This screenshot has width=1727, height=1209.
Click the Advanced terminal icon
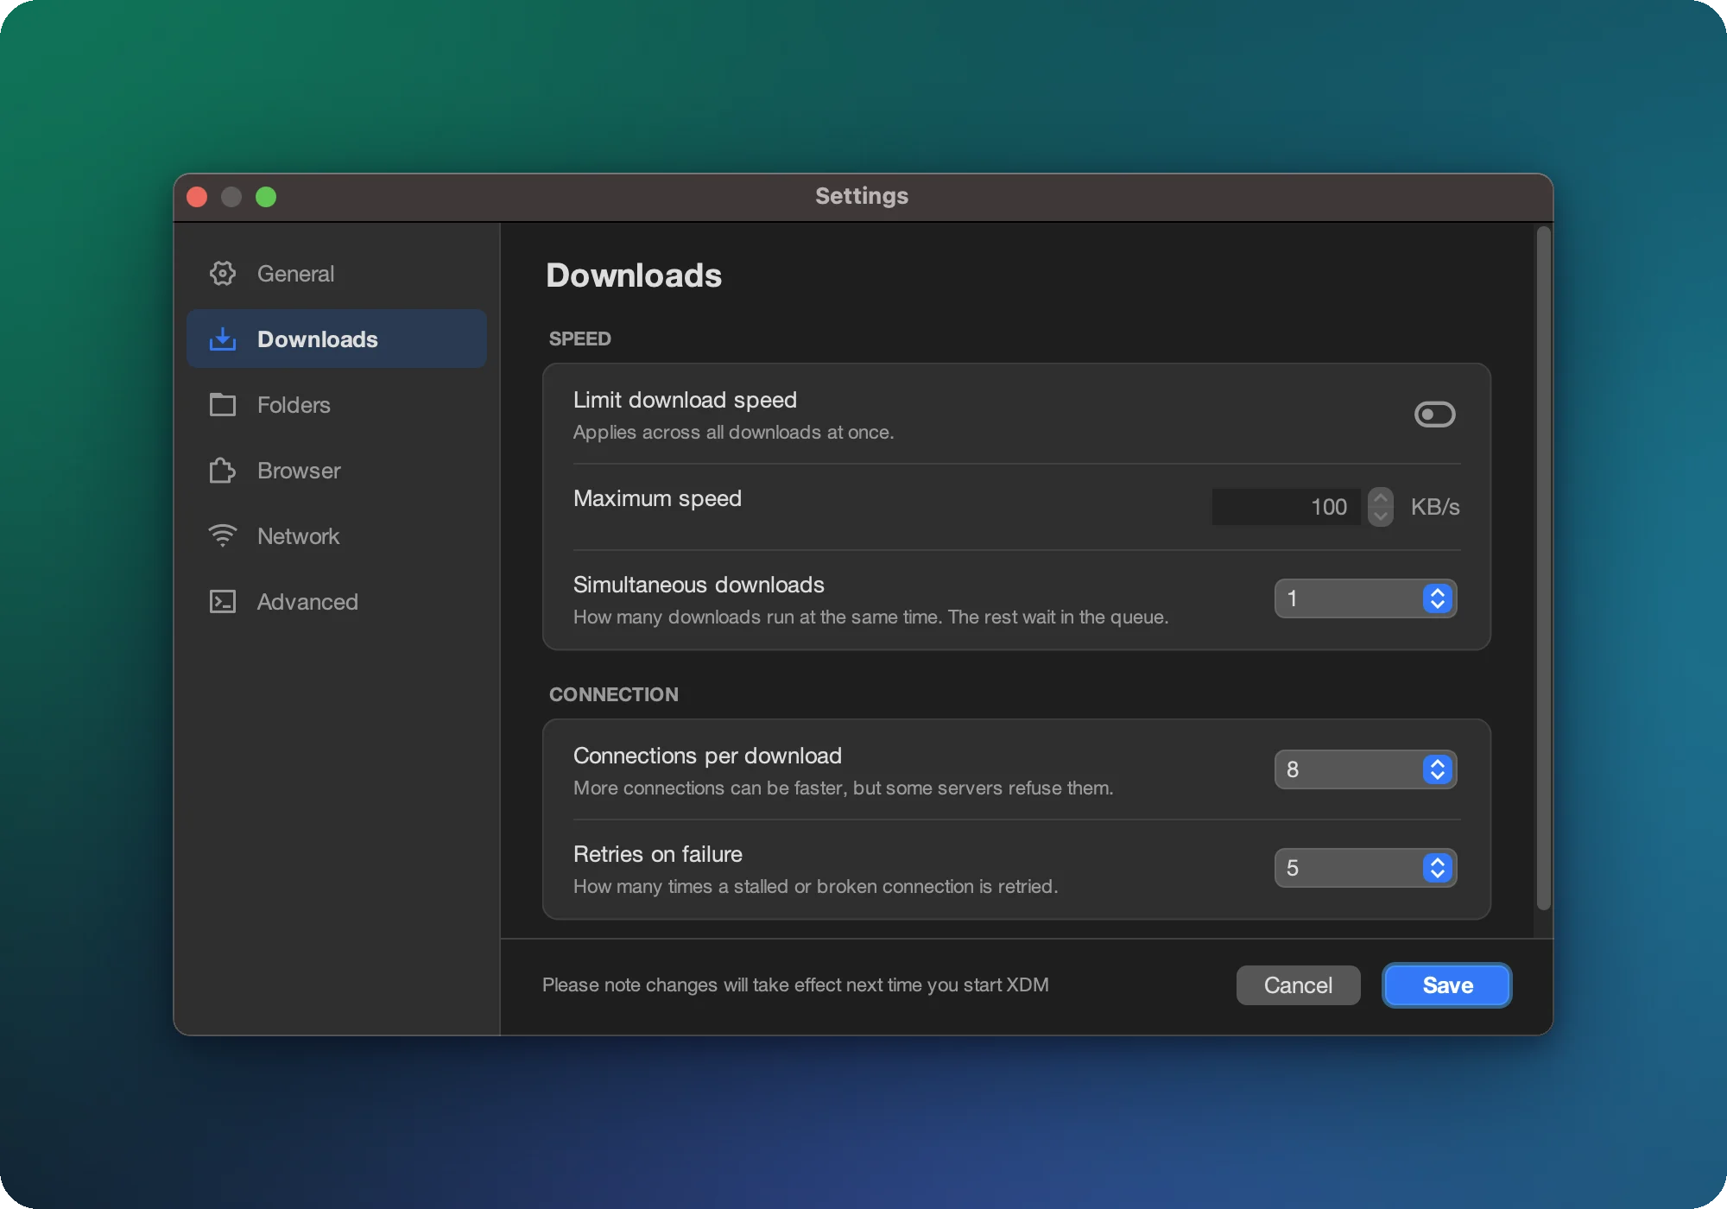click(x=223, y=602)
